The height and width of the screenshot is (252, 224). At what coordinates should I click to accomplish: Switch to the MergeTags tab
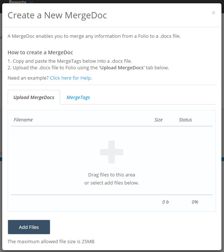(x=78, y=98)
